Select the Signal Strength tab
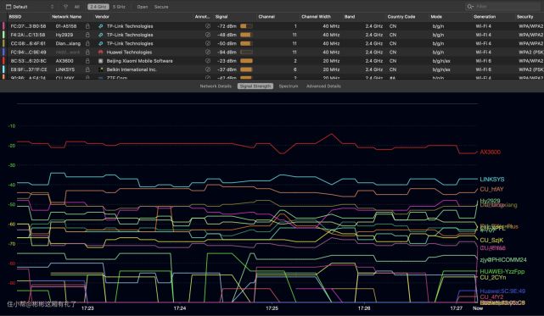544x316 pixels. point(255,86)
